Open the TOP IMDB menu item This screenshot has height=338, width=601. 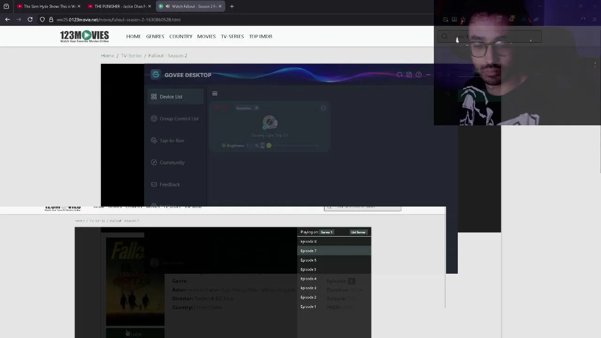[261, 36]
